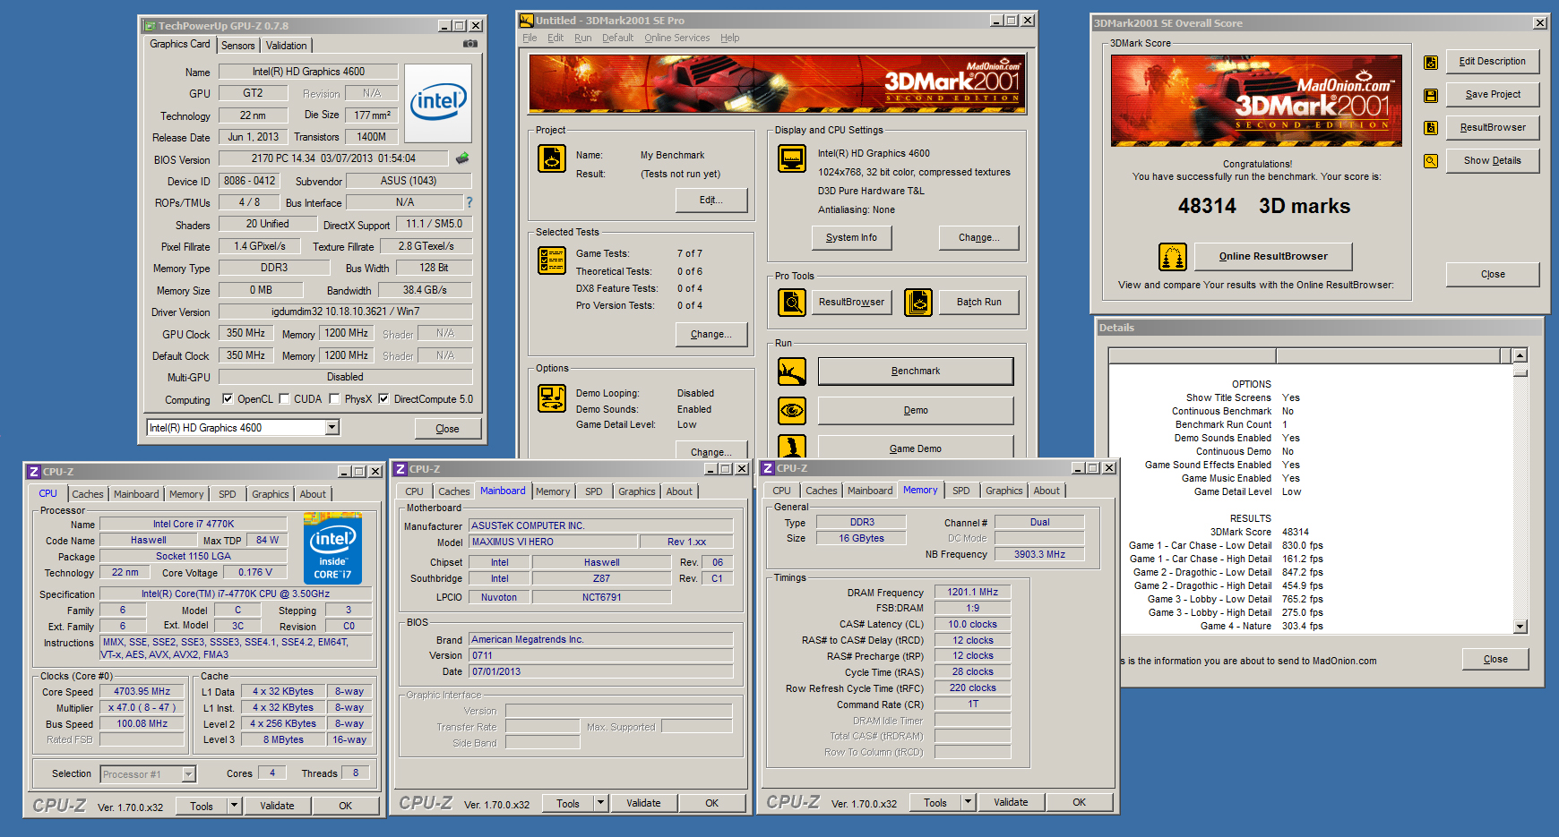Viewport: 1559px width, 837px height.
Task: Click the Show Details magnifier icon
Action: tap(1431, 161)
